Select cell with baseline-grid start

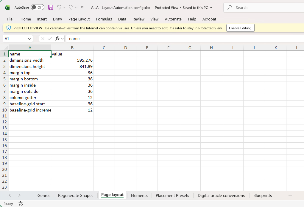coord(30,104)
